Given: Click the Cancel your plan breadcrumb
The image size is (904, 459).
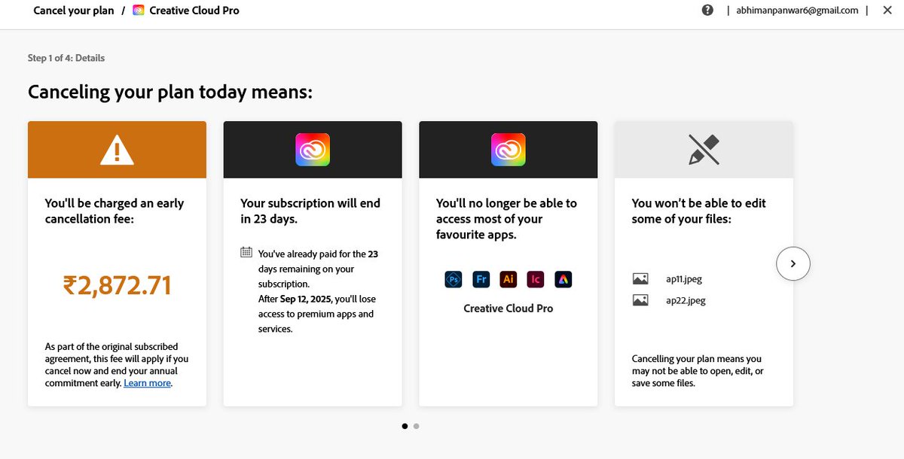Looking at the screenshot, I should pos(74,11).
